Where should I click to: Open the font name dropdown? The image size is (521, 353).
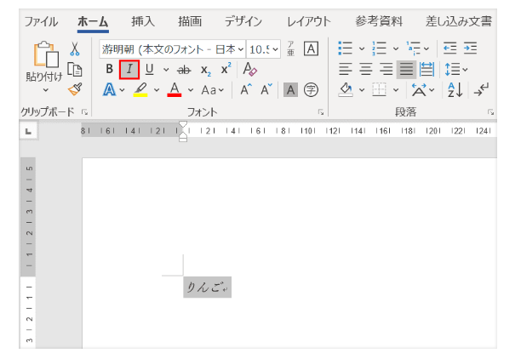[240, 48]
